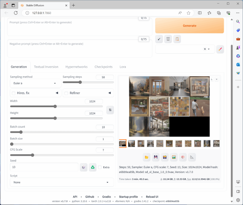
Task: Switch to the Hypernetworks tab
Action: [x=76, y=67]
